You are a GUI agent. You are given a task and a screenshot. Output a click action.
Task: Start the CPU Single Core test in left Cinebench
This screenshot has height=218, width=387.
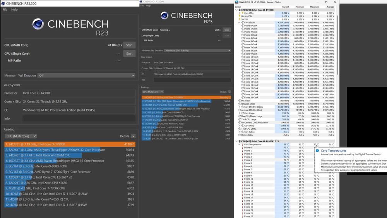(129, 53)
